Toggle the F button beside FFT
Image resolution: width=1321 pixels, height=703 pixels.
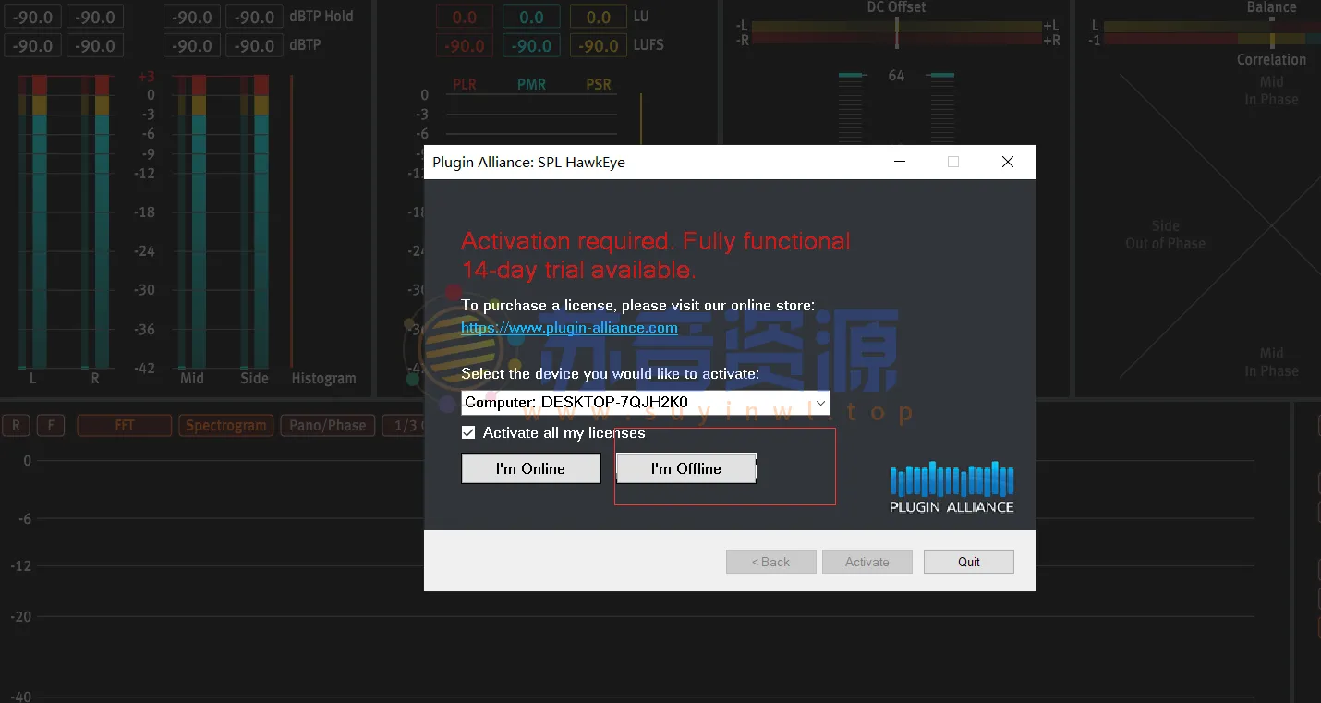51,426
